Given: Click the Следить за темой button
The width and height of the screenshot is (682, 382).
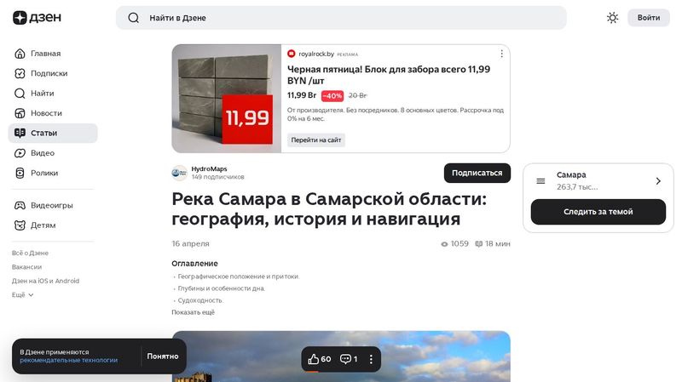Looking at the screenshot, I should [598, 212].
